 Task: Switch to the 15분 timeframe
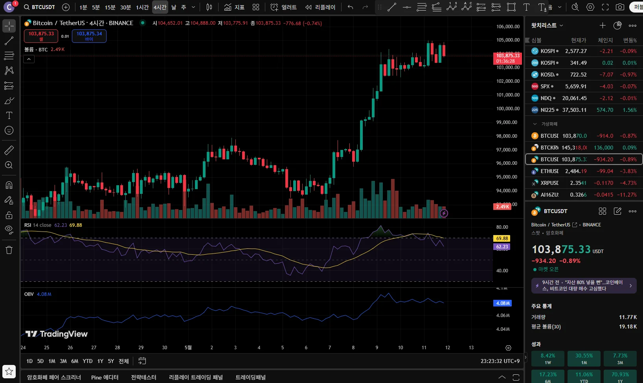110,7
